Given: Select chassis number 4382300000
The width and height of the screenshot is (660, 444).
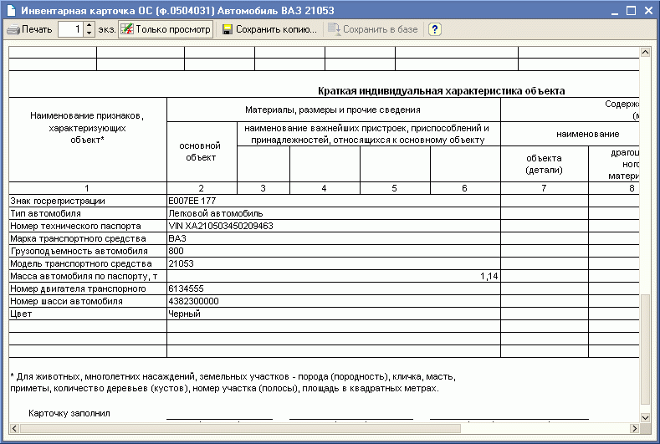Looking at the screenshot, I should click(x=334, y=301).
